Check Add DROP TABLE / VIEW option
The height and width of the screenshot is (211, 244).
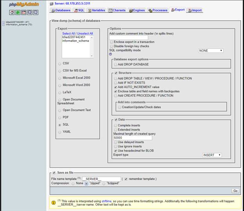tap(115, 78)
